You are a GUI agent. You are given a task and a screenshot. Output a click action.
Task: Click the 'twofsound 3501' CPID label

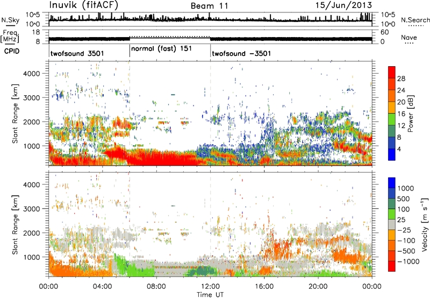point(77,53)
